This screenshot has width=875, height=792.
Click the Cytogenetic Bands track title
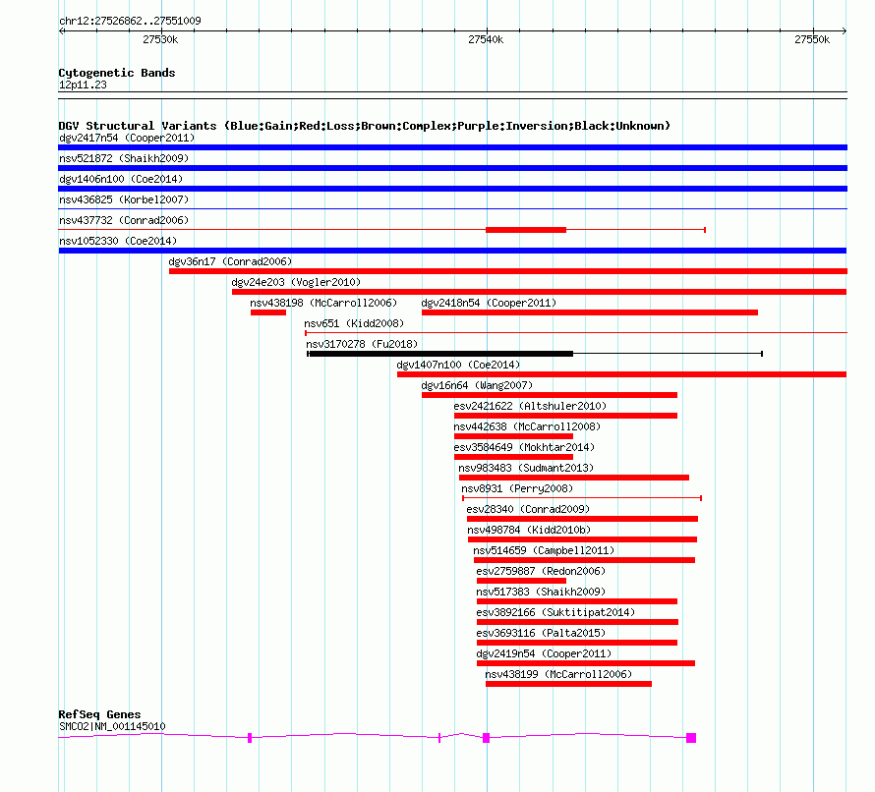coord(117,73)
